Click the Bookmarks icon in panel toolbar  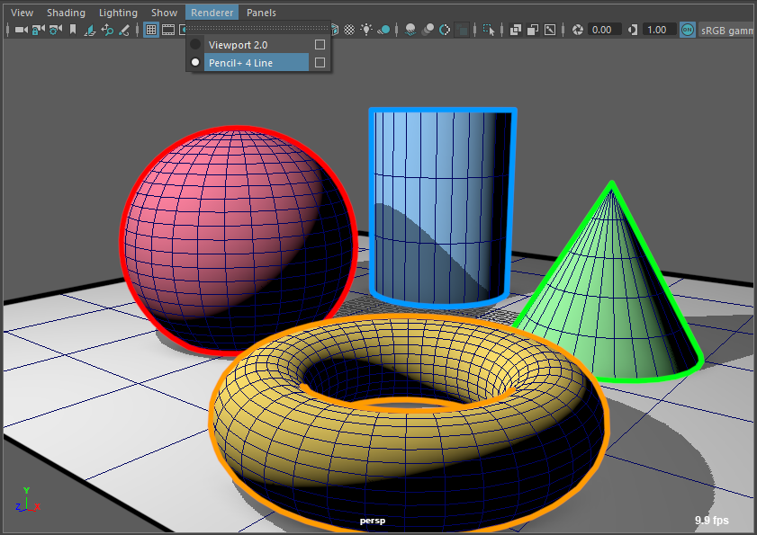click(x=72, y=30)
